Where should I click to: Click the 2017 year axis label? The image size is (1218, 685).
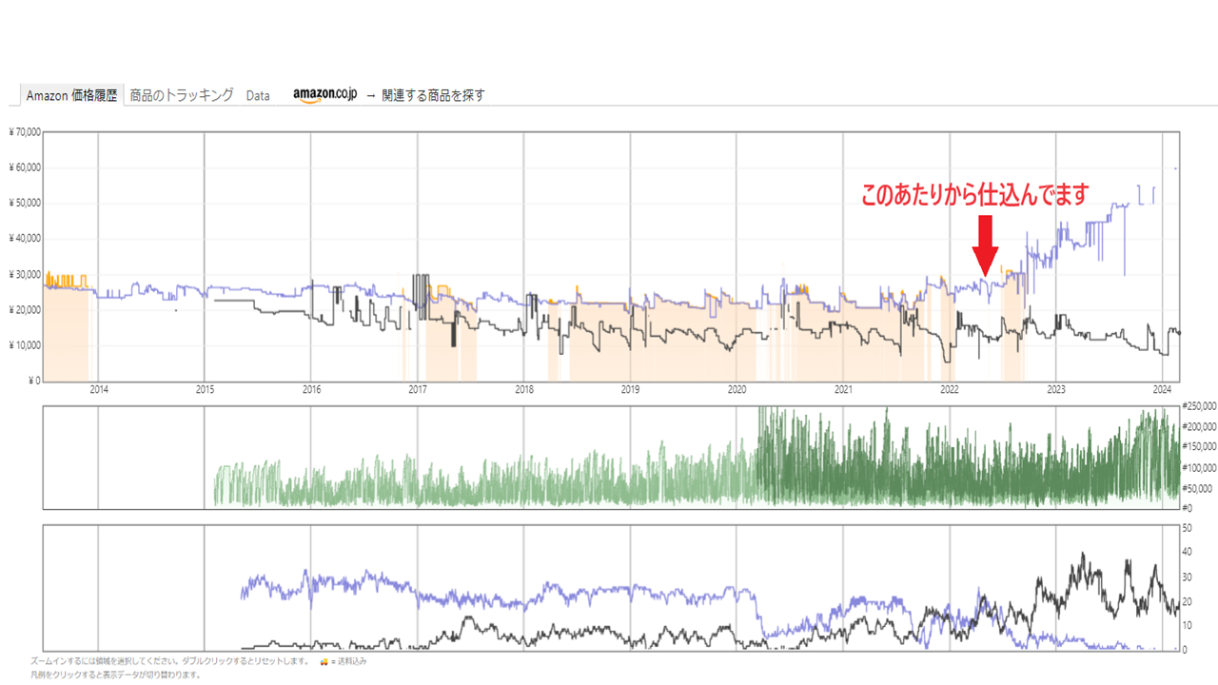(x=418, y=389)
